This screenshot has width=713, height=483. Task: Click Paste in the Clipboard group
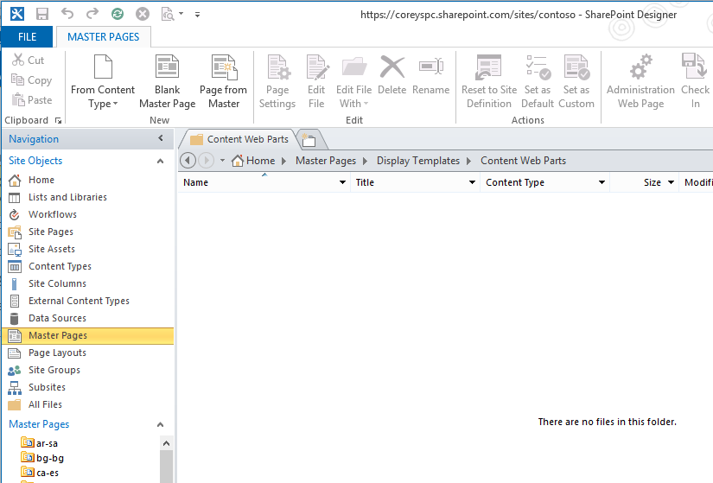(x=31, y=100)
